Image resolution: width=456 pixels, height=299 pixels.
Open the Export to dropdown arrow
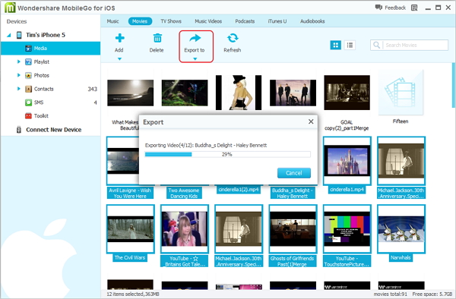[195, 59]
